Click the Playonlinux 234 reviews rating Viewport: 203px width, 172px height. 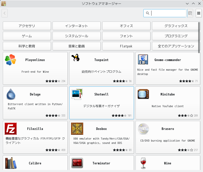click(55, 81)
